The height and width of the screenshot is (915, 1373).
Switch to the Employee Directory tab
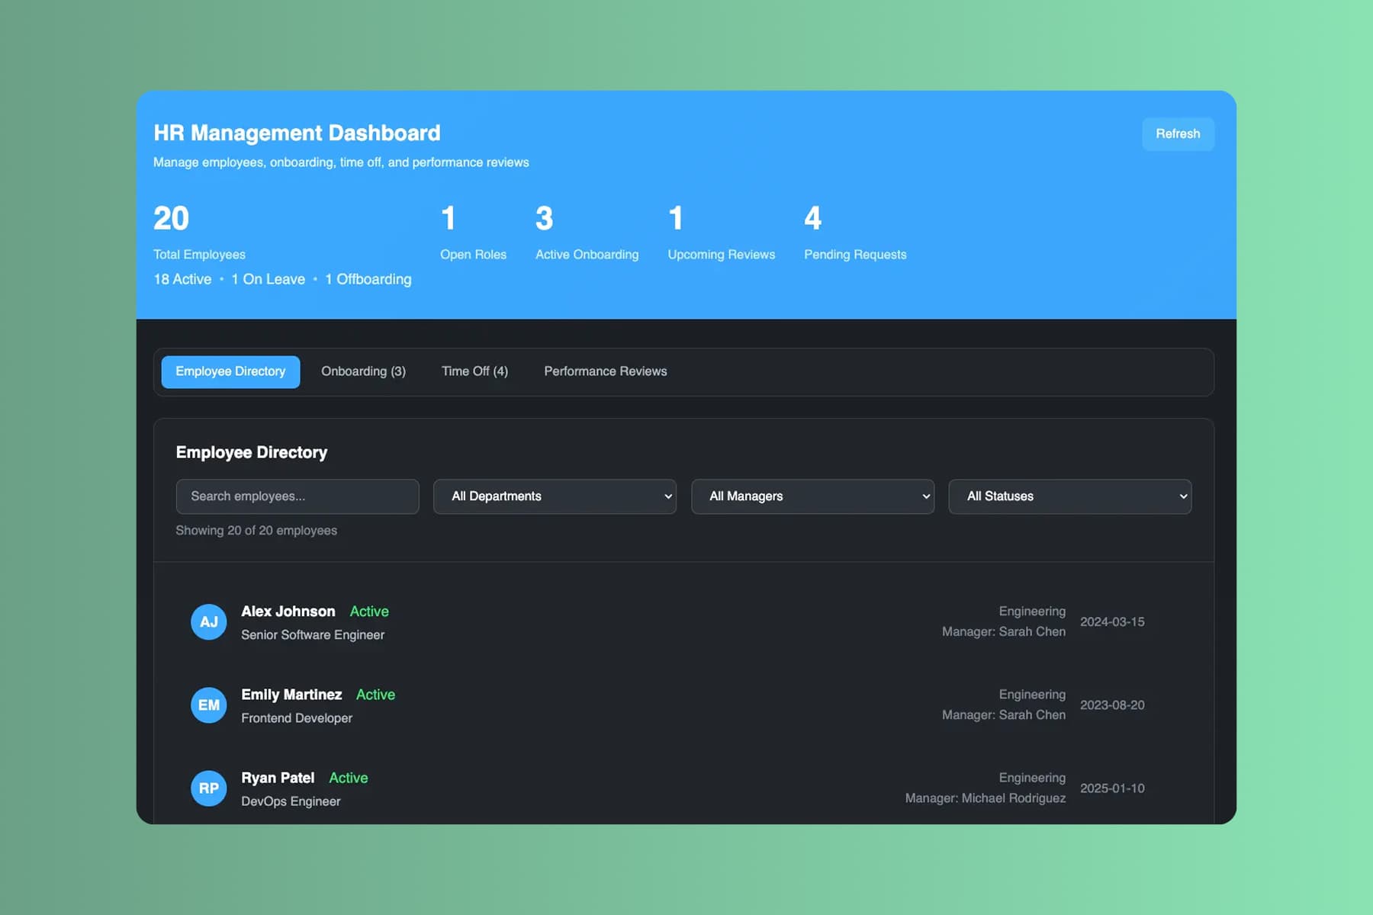point(230,371)
